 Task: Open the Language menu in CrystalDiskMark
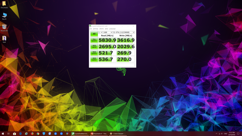(x=112, y=29)
